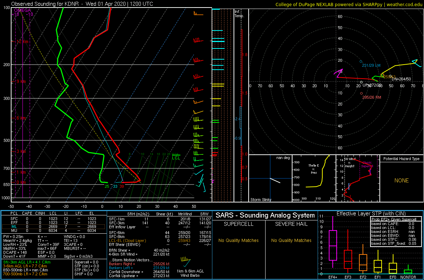The image size is (424, 280).
Task: Click the Corfidi Downshear = 264/50 kt line
Action: 139,272
